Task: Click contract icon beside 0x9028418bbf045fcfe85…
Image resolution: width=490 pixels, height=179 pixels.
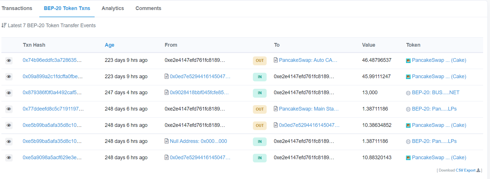Action: coord(167,93)
